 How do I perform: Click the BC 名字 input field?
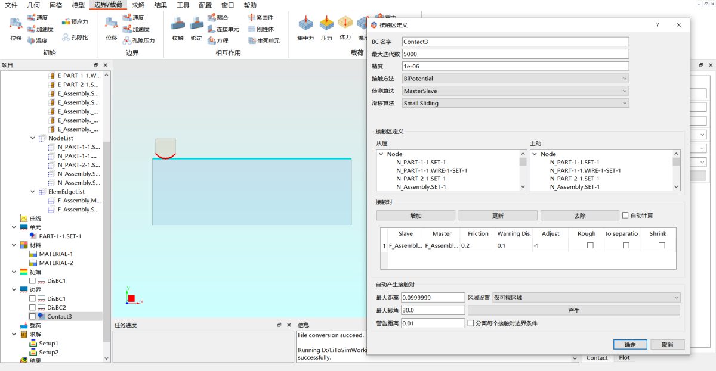[x=516, y=42]
